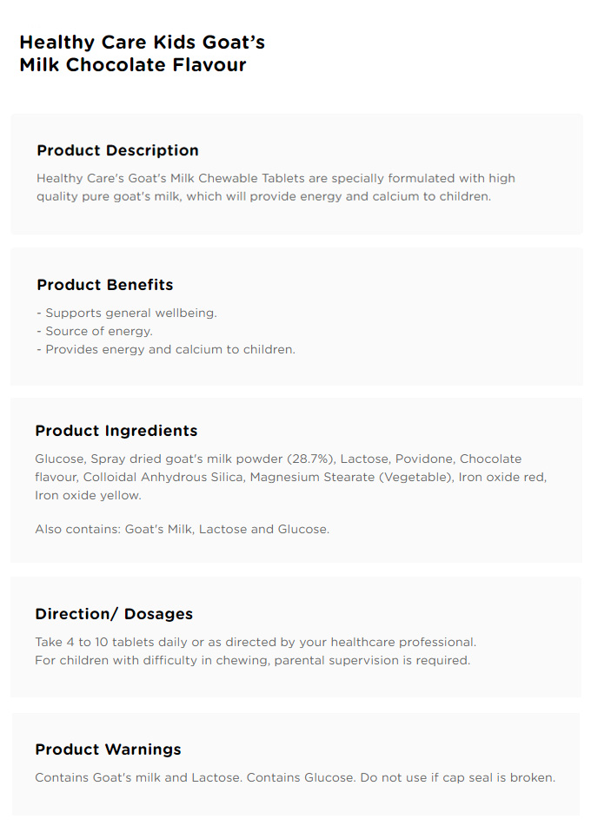Viewport: 591px width, 832px height.
Task: Select the Product Warnings heading
Action: (108, 749)
